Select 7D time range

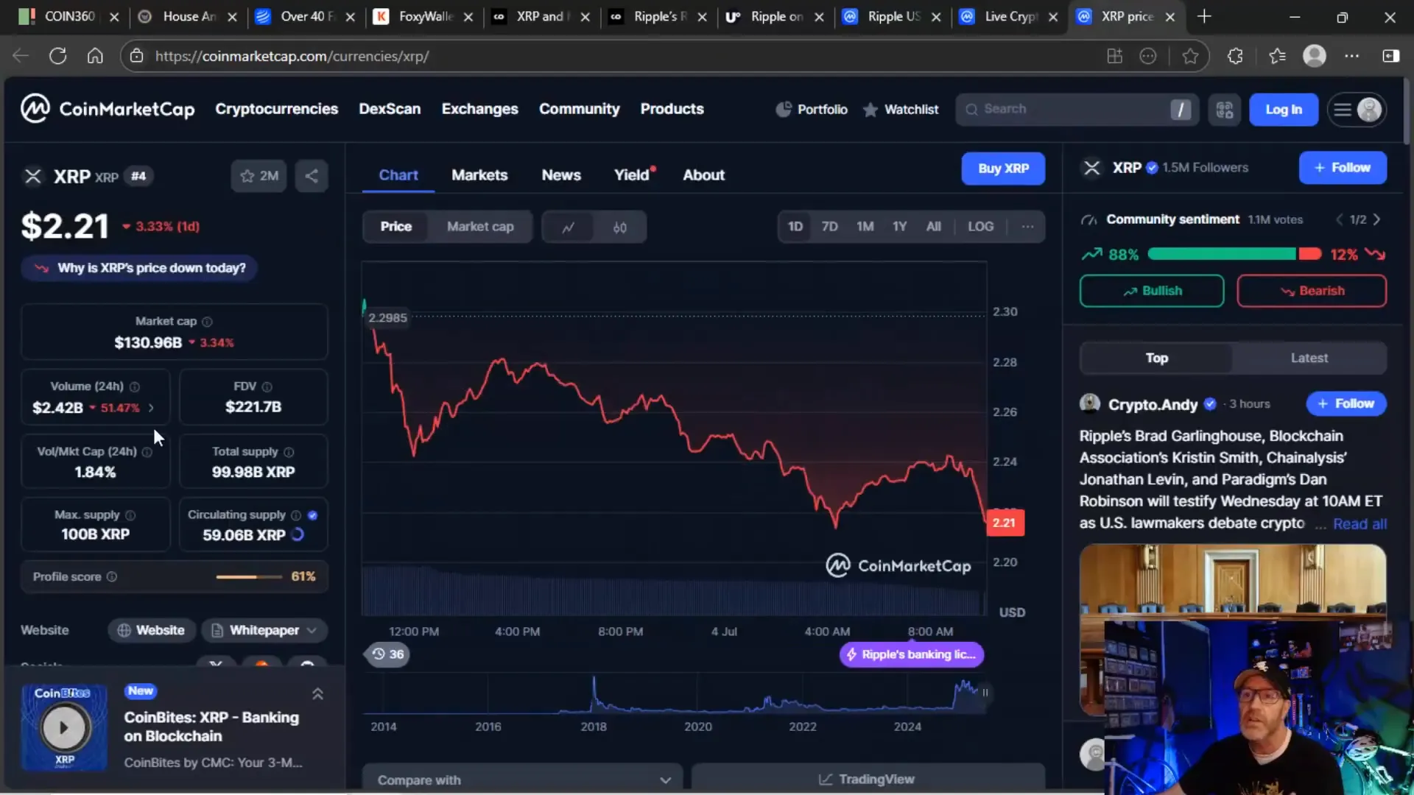pos(829,227)
